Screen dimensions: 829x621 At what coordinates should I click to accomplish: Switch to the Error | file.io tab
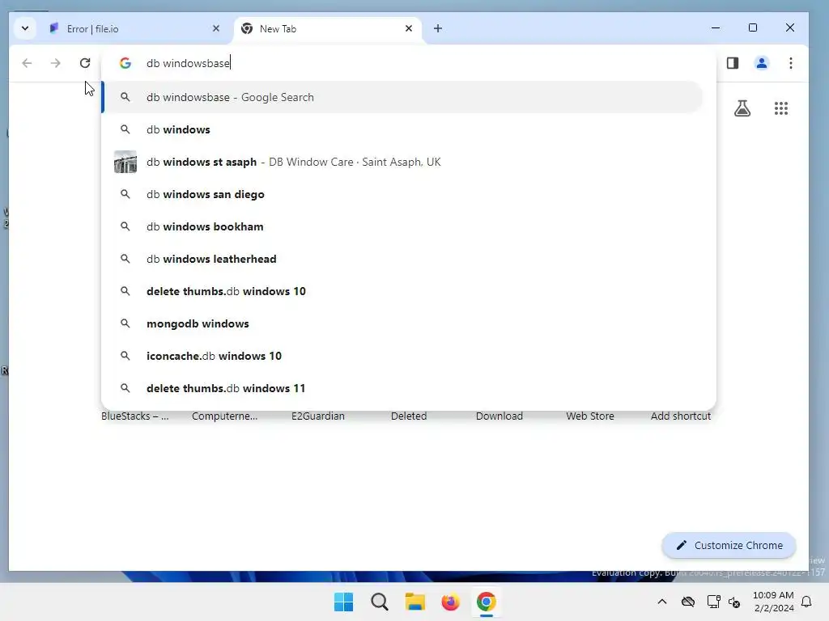click(134, 28)
